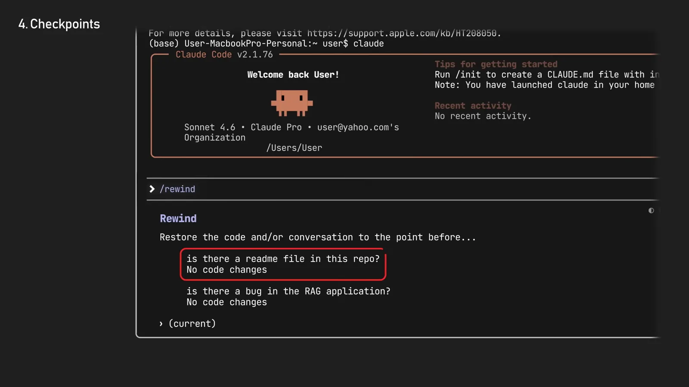Click the Sonnet 4.6 Claude Pro line
Viewport: 689px width, 387px height.
click(292, 127)
